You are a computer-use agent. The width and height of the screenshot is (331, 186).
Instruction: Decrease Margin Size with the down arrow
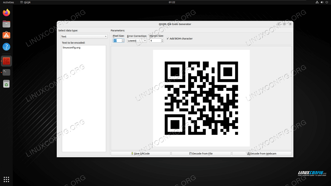pos(162,42)
